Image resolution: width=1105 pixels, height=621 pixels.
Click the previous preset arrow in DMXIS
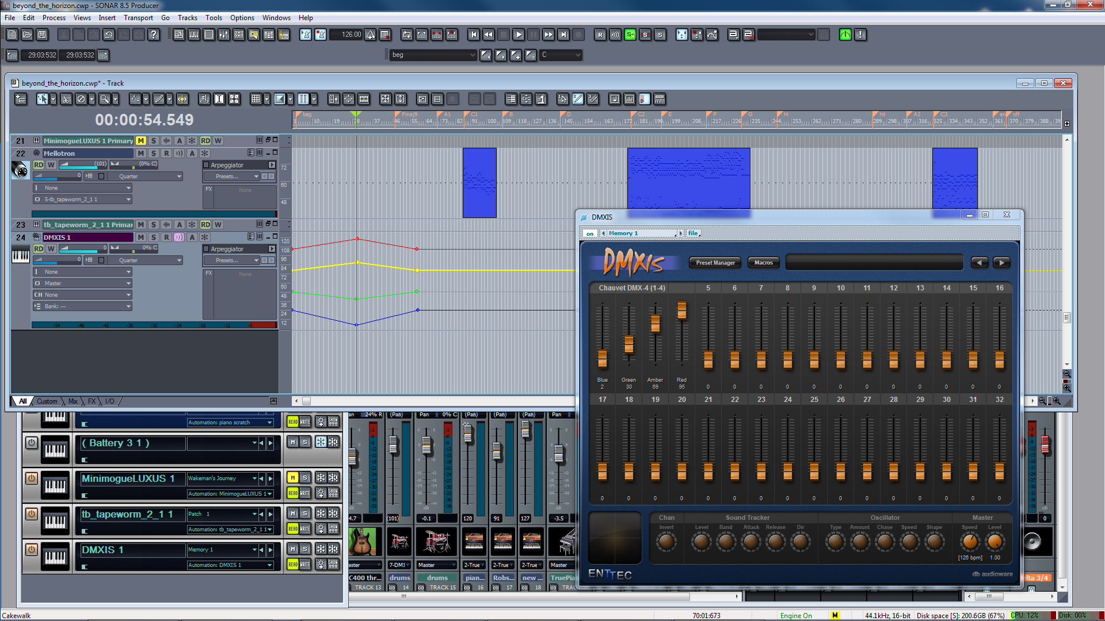click(x=980, y=263)
